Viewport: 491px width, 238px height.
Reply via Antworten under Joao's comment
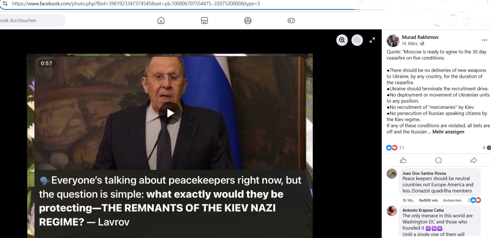(x=452, y=200)
